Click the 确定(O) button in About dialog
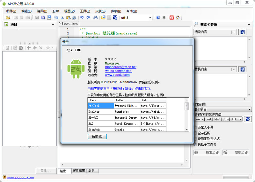The width and height of the screenshot is (255, 182). 97,136
